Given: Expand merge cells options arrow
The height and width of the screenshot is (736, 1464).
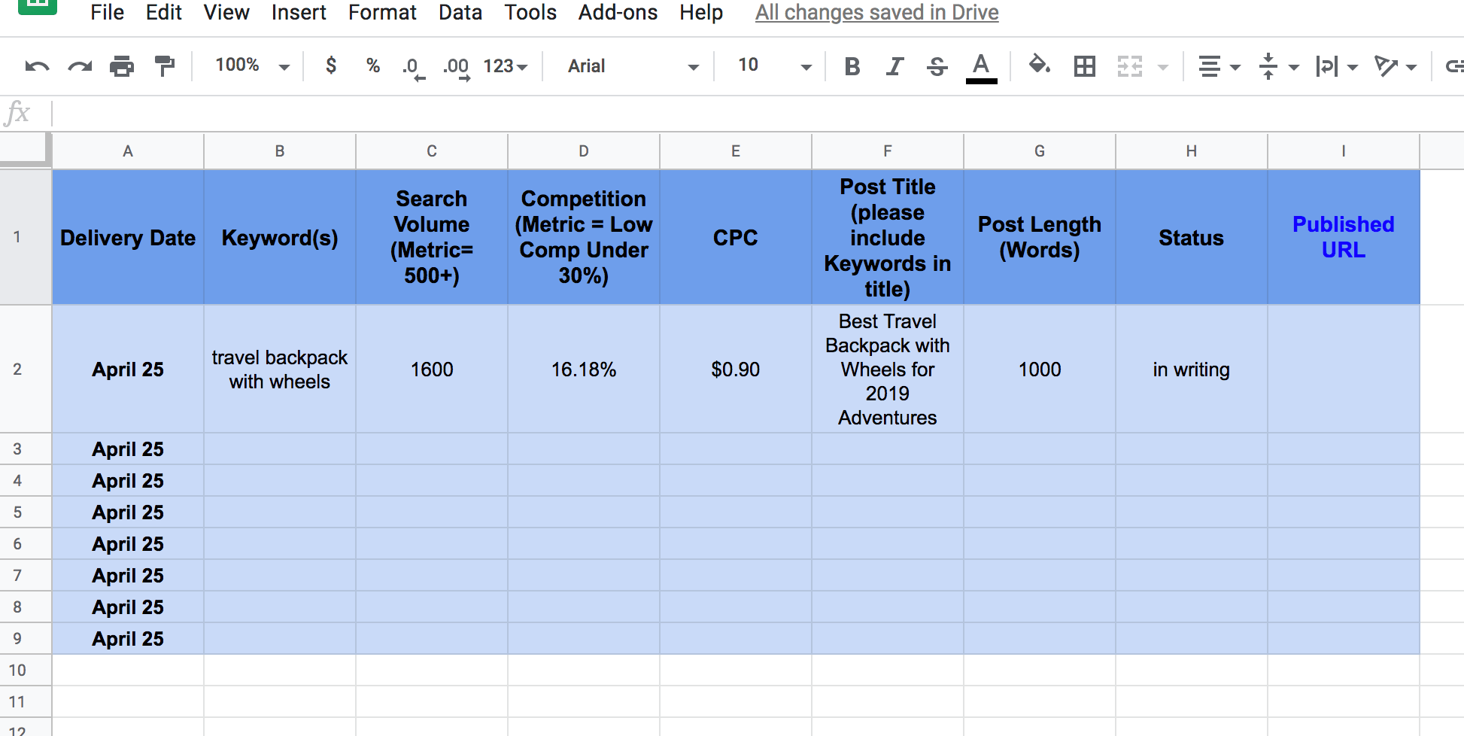Looking at the screenshot, I should (1163, 67).
